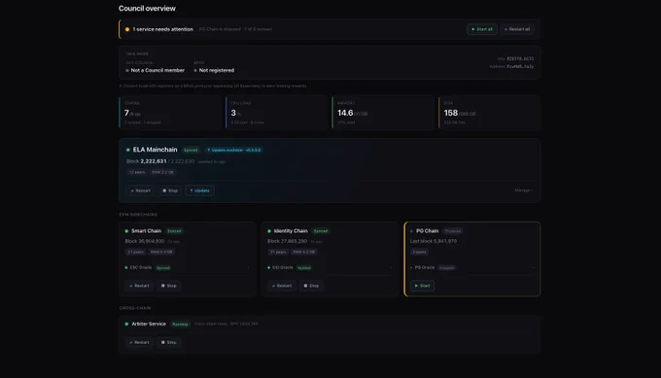The height and width of the screenshot is (378, 661).
Task: Click the Arbiter Service title
Action: pos(149,324)
